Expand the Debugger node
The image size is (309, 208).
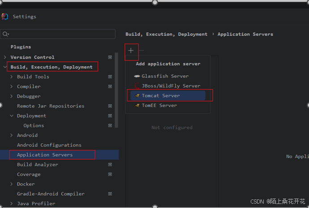point(12,96)
